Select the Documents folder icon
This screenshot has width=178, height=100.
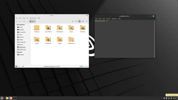point(48,28)
